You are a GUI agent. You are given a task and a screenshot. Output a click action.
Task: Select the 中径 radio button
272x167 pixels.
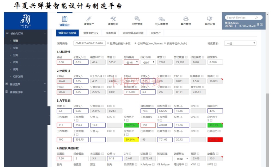[x=57, y=76]
